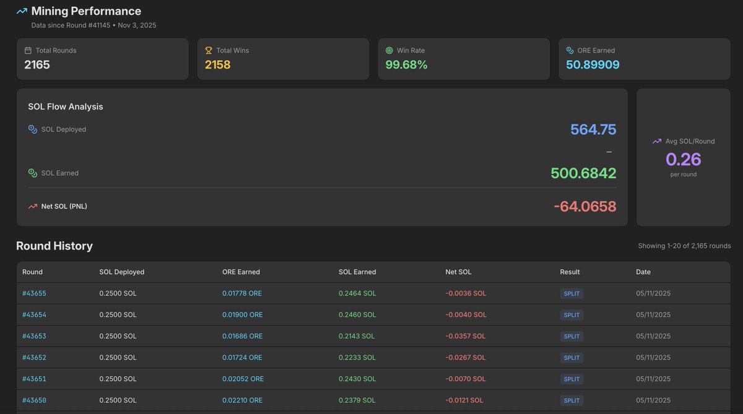
Task: Open round #43654 link
Action: pyautogui.click(x=34, y=315)
